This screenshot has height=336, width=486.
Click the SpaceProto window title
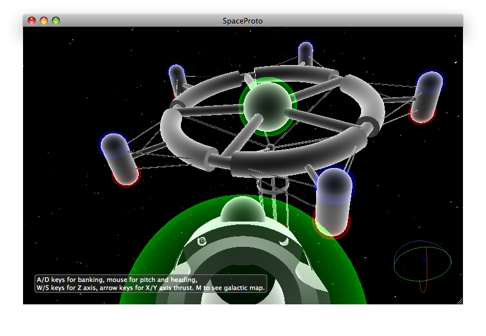pyautogui.click(x=242, y=21)
